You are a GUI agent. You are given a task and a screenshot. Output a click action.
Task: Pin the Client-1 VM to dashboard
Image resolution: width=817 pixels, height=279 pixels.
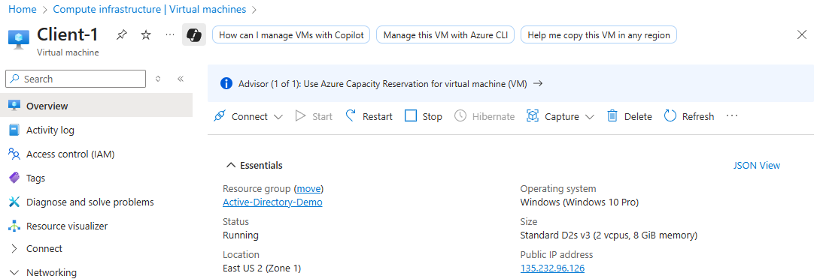point(121,34)
